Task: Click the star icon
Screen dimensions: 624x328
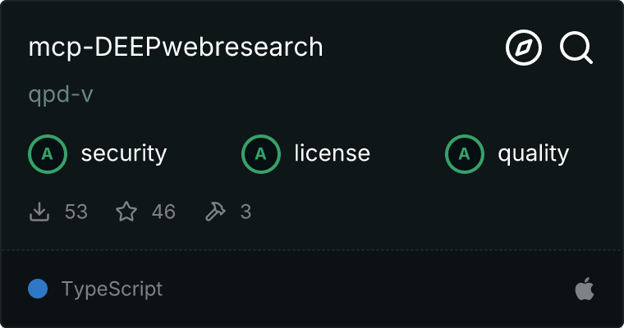Action: (126, 212)
